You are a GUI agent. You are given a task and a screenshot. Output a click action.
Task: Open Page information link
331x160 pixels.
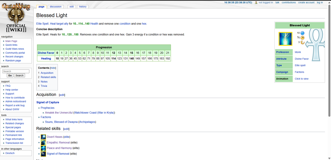pos(15,139)
